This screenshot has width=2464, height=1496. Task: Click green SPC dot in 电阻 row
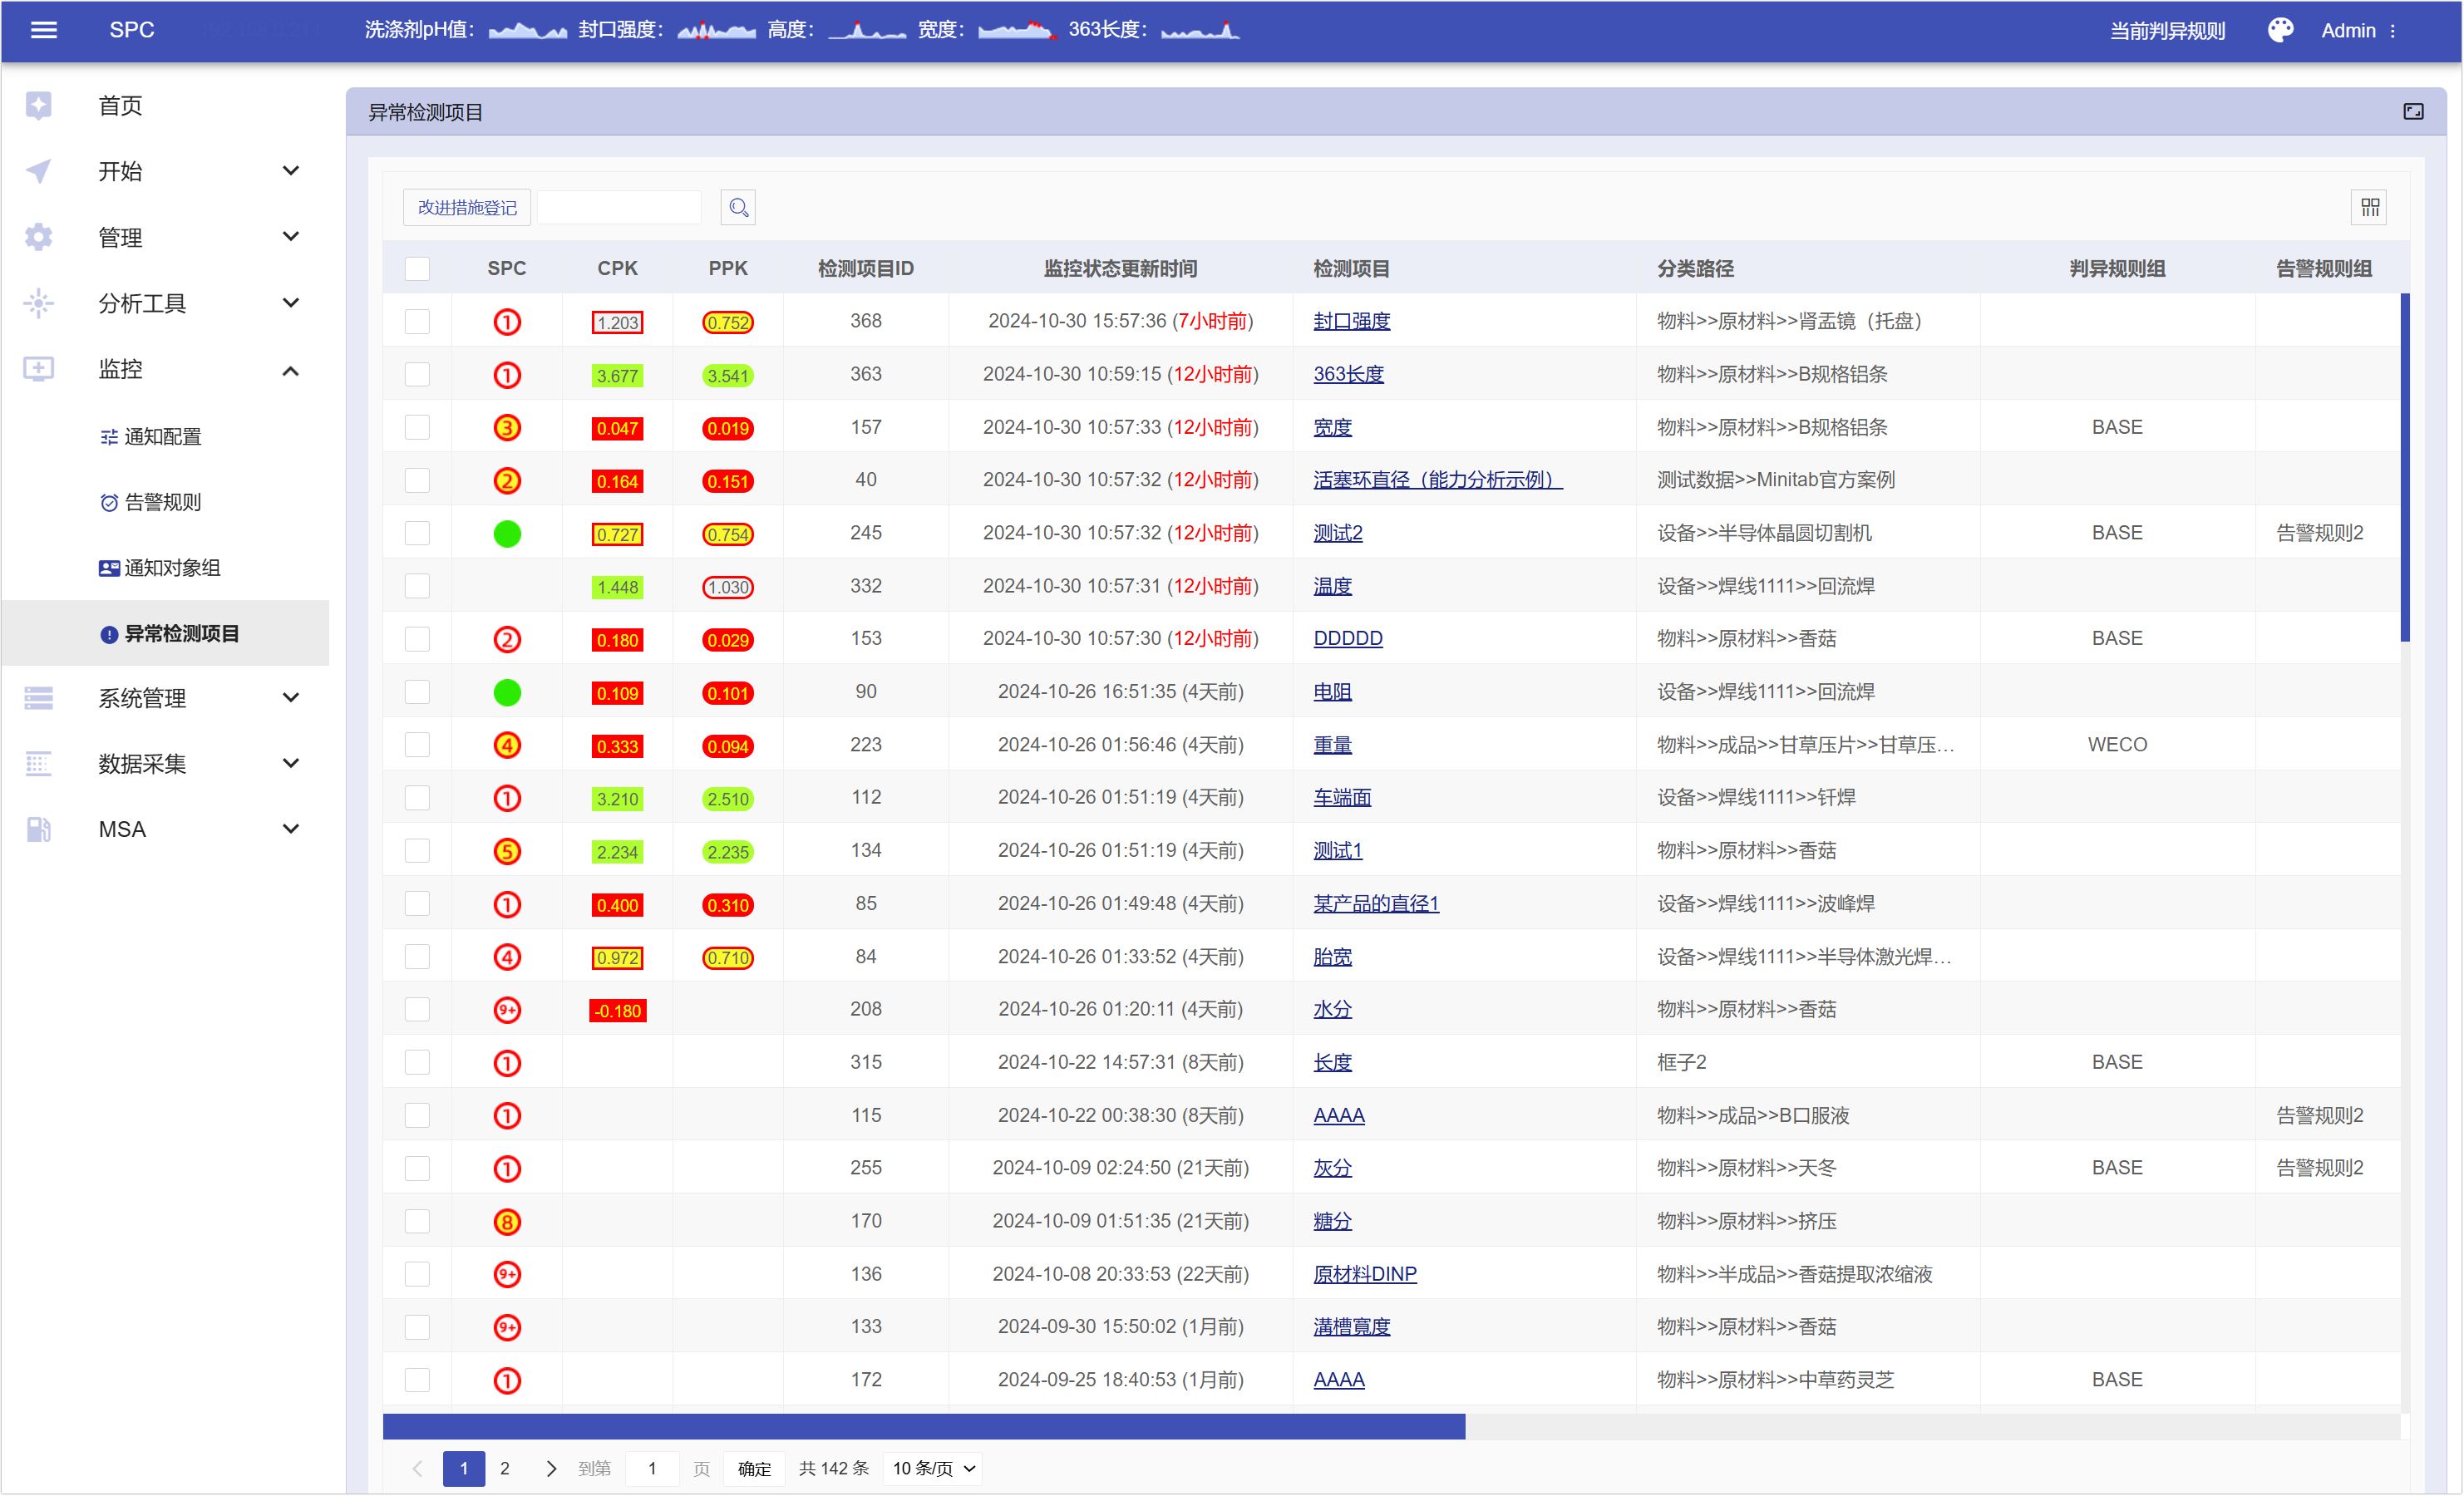click(507, 692)
